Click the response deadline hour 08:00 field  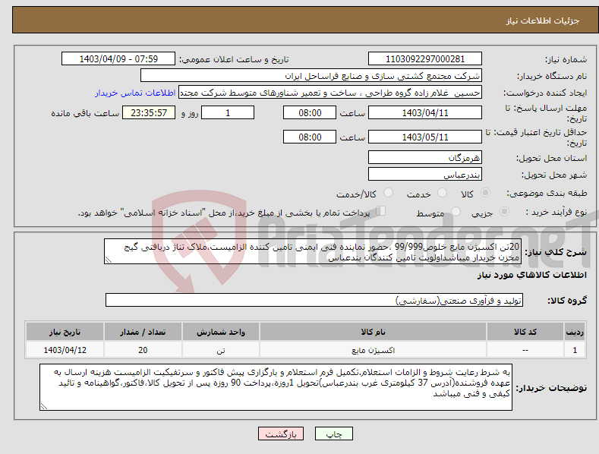tap(310, 112)
